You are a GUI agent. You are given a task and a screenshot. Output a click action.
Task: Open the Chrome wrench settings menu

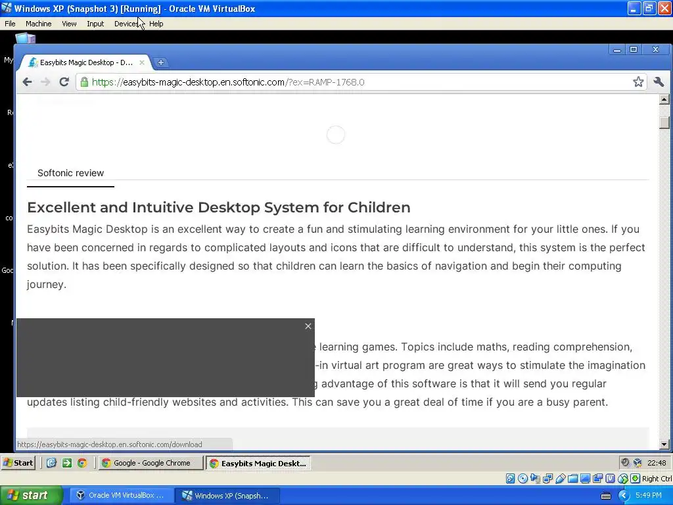point(659,82)
